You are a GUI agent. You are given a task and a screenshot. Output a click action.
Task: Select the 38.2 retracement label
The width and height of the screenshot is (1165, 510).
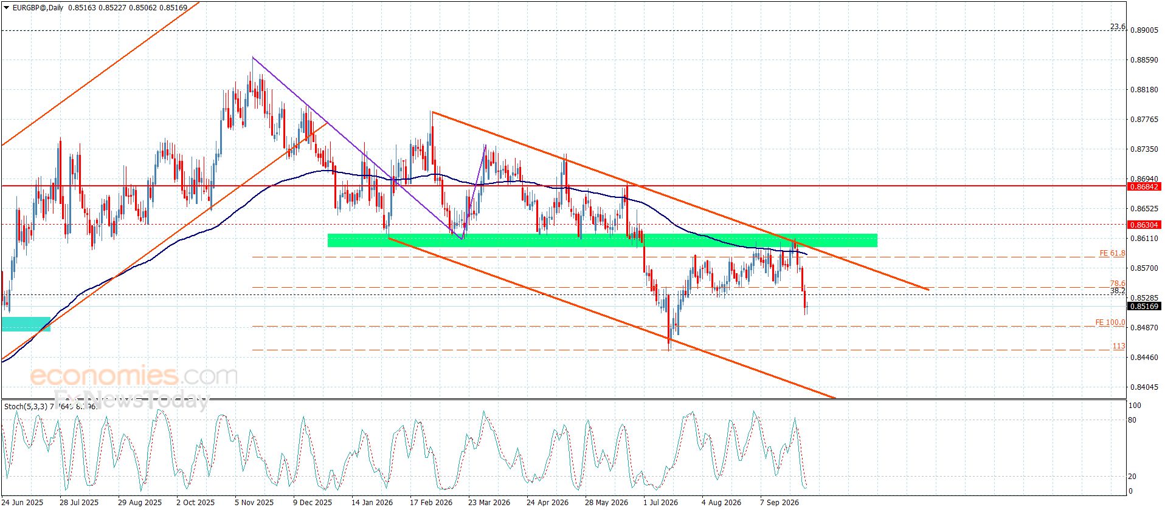click(1118, 291)
